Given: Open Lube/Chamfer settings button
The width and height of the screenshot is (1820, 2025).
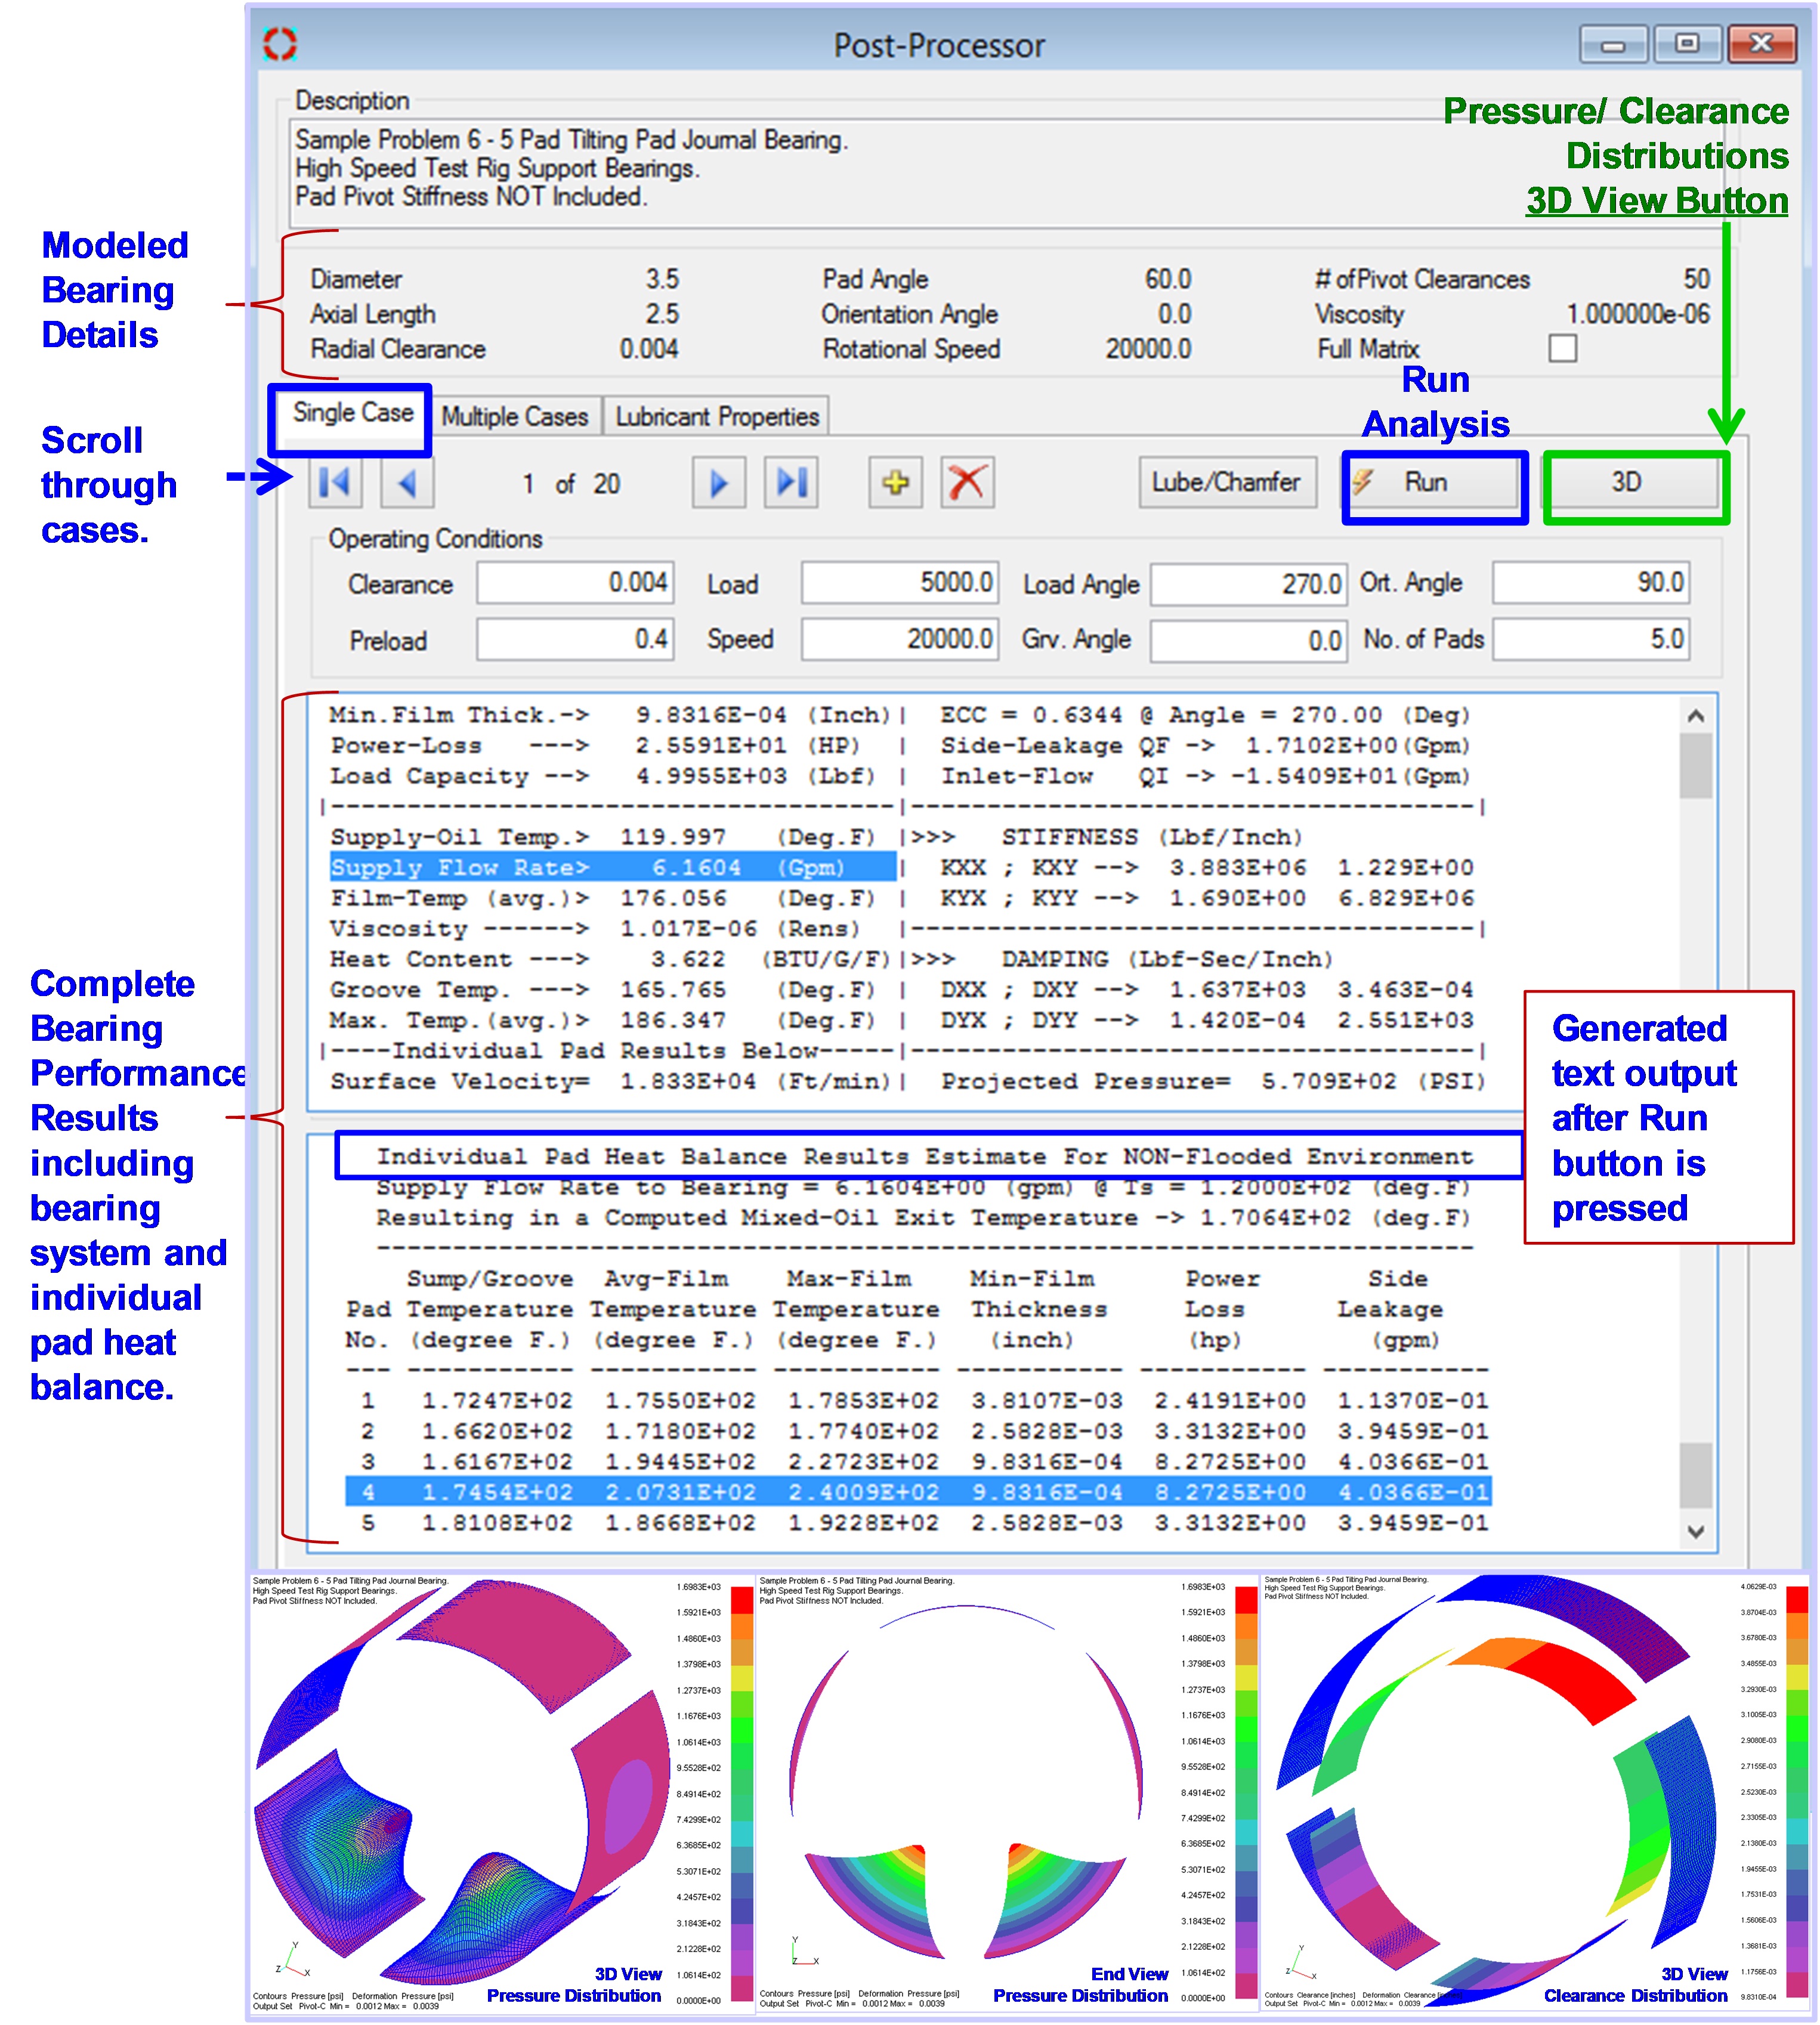Looking at the screenshot, I should pyautogui.click(x=1227, y=483).
